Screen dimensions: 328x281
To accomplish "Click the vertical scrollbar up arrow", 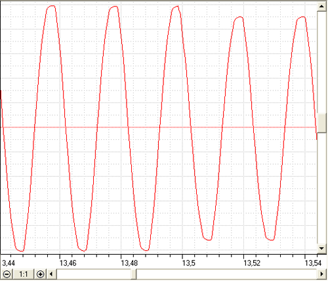I will 321,6.
